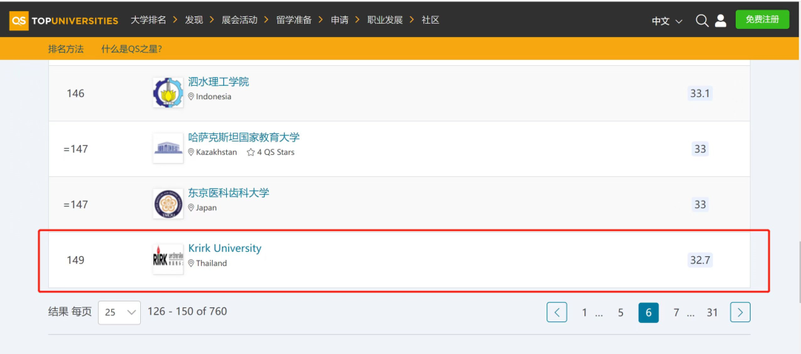Open the search magnifier icon

702,21
